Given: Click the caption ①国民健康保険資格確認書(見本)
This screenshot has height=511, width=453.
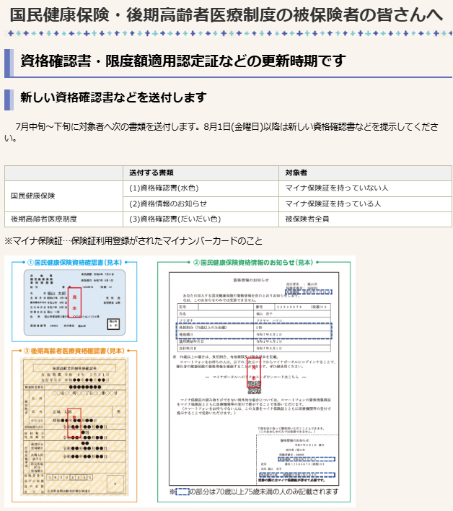Looking at the screenshot, I should pos(74,263).
